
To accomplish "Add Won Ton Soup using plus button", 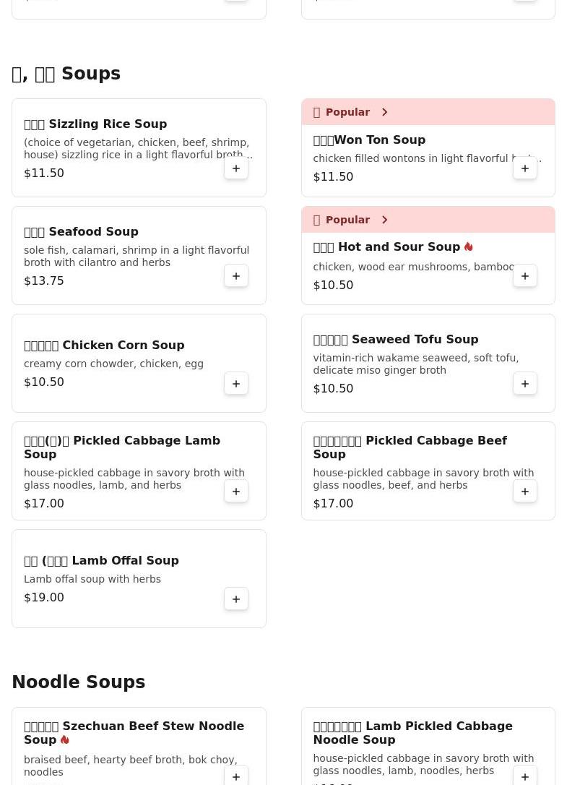I will 524,168.
